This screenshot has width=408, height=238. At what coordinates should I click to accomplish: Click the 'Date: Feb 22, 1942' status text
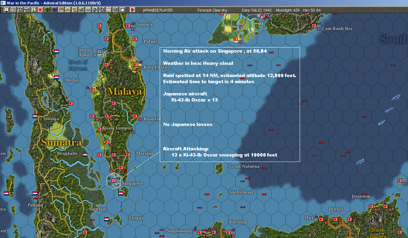pos(256,10)
